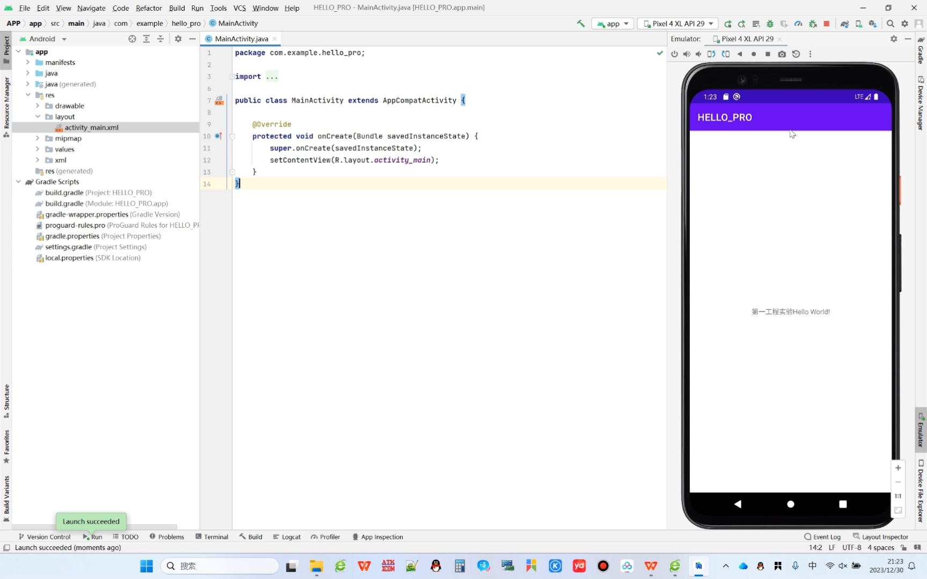Open Search Everywhere with the magnifier icon
927x579 pixels.
(890, 24)
